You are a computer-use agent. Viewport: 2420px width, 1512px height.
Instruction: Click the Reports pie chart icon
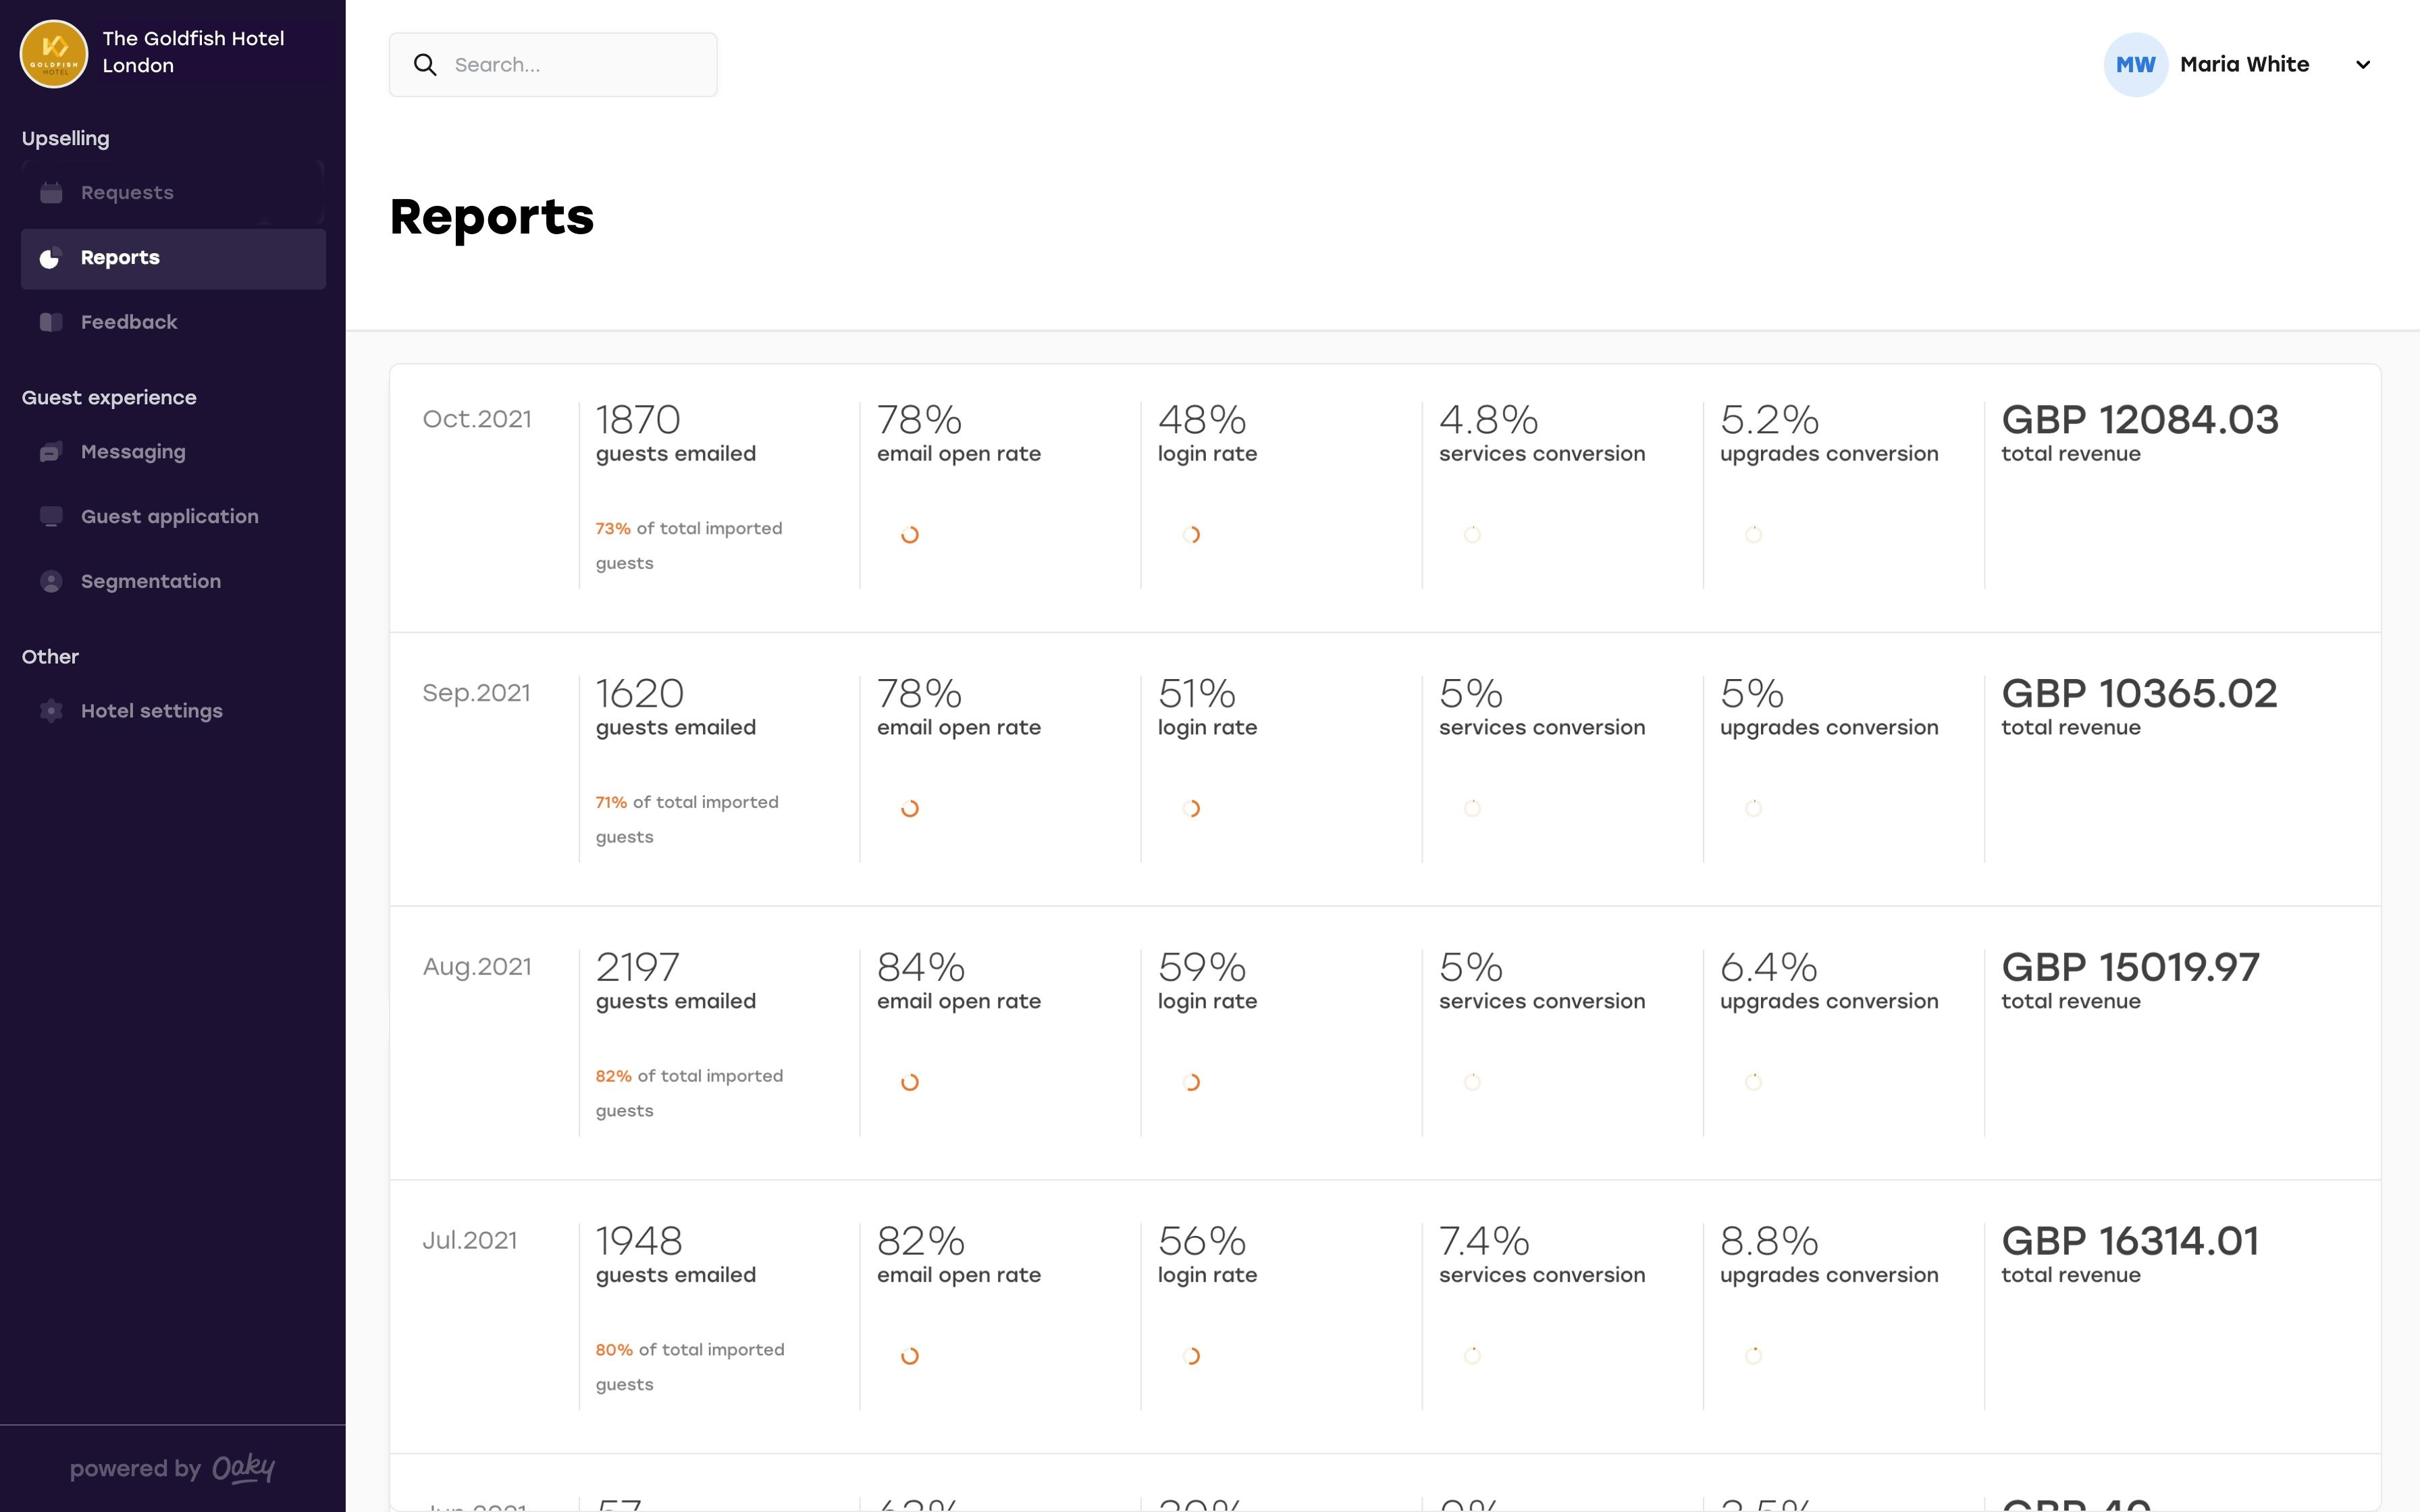coord(51,258)
